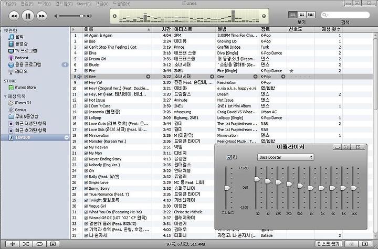Uncheck the Vogue Girl song checkbox

point(86,206)
